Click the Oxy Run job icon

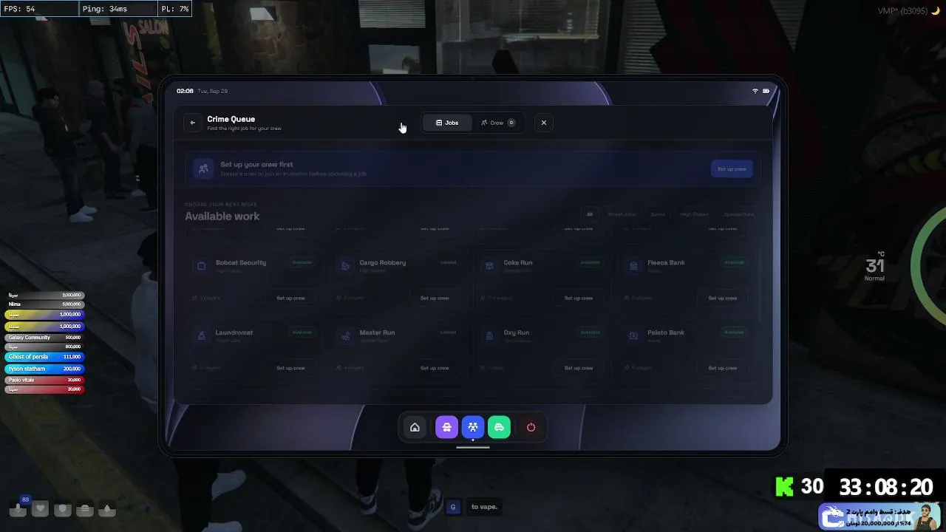coord(489,335)
